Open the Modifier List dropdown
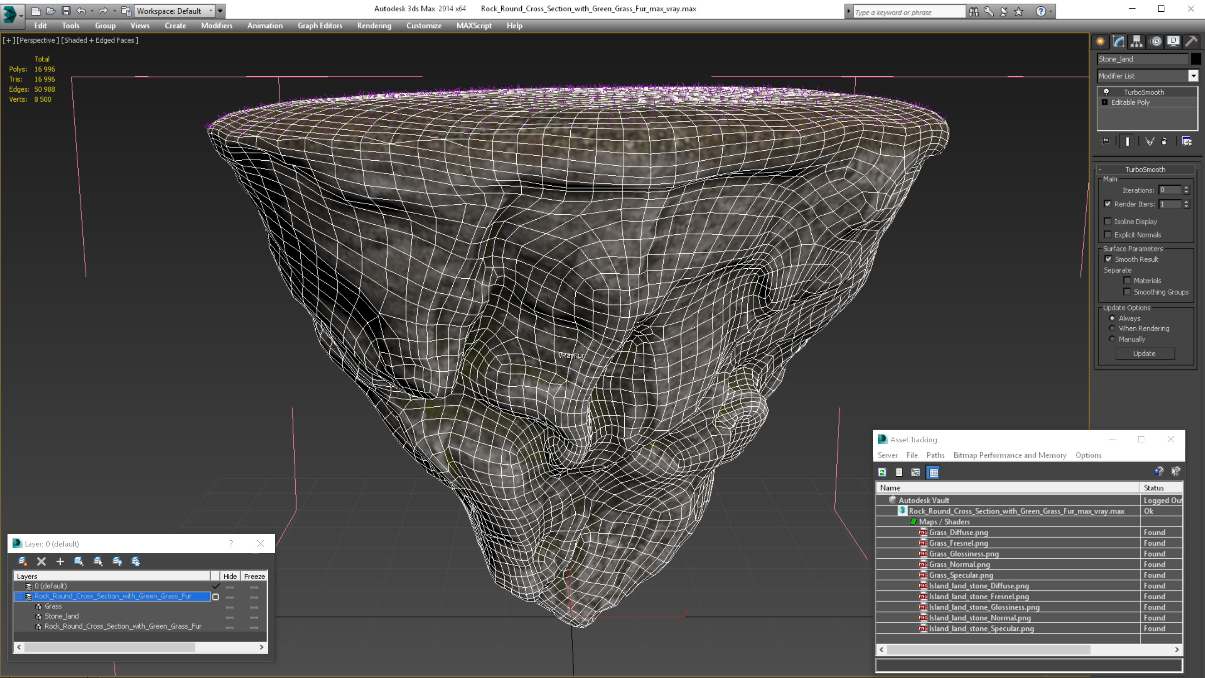Viewport: 1205px width, 678px height. [1193, 76]
